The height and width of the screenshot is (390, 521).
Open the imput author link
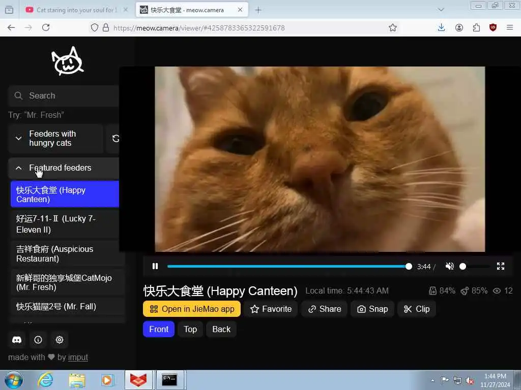[x=78, y=357]
